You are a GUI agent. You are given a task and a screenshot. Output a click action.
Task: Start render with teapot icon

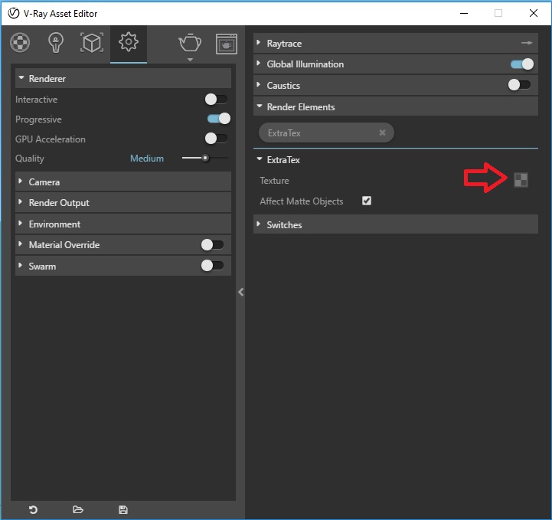coord(190,43)
